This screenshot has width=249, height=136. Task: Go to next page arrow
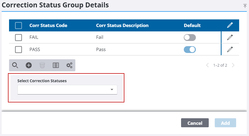[x=233, y=65]
